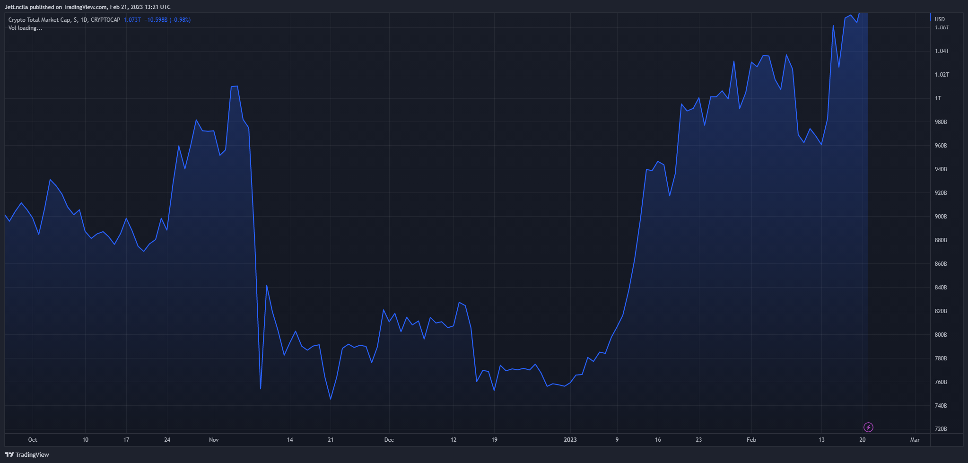This screenshot has width=968, height=463.
Task: Click the 1.073T current value in legend
Action: point(132,20)
